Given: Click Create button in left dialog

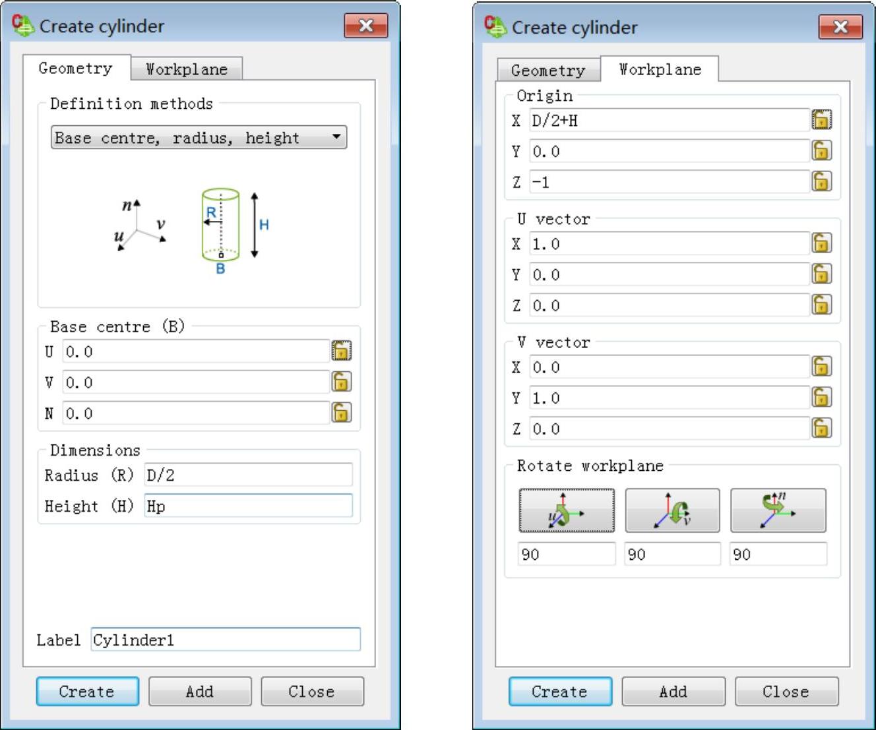Looking at the screenshot, I should 87,692.
